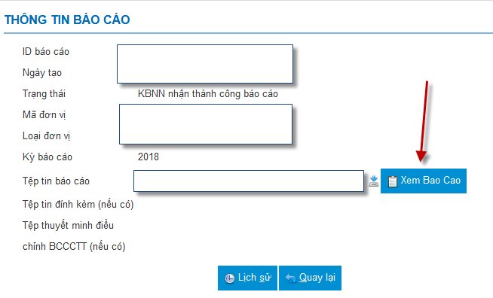The width and height of the screenshot is (493, 298).
Task: Click the Loại đơn vị label
Action: coord(46,136)
